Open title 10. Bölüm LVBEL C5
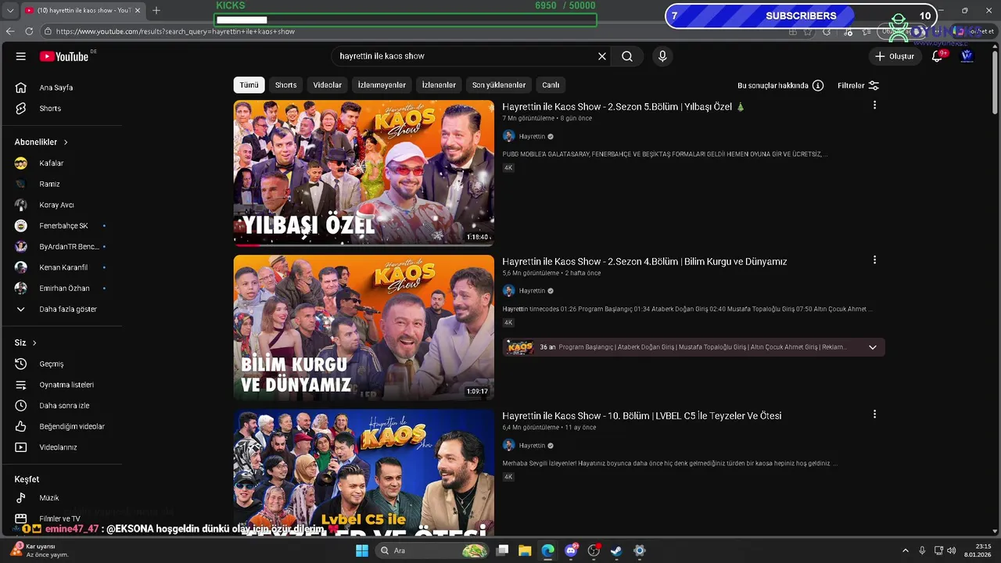Screen dimensions: 1001x563 (x=641, y=416)
